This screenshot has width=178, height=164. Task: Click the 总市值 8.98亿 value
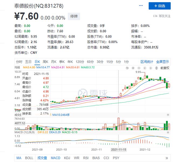tap(105, 47)
